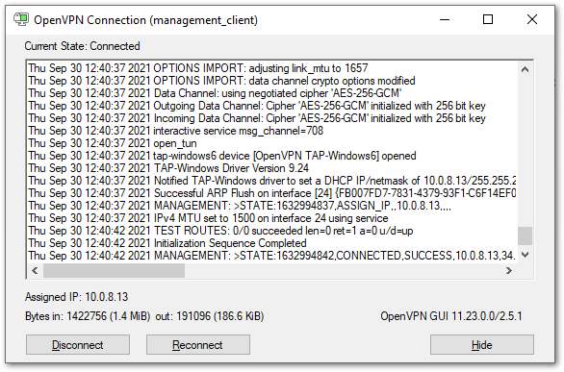
Task: Click the horizontal scrollbar thumb
Action: [x=114, y=270]
